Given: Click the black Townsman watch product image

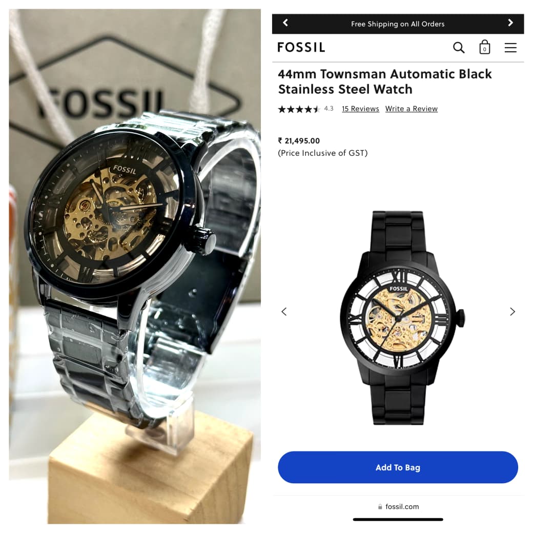Looking at the screenshot, I should [x=402, y=318].
